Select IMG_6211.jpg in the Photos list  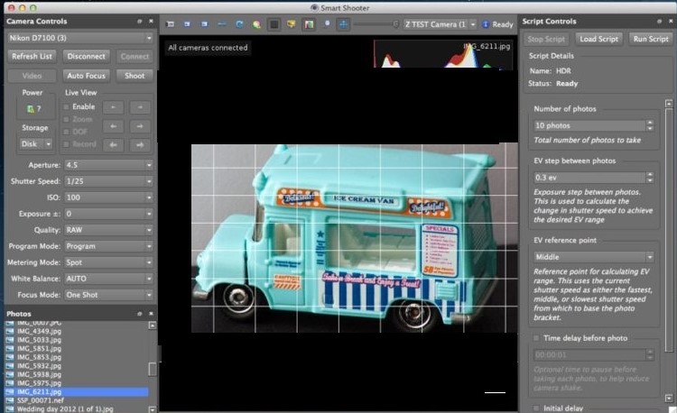point(77,392)
